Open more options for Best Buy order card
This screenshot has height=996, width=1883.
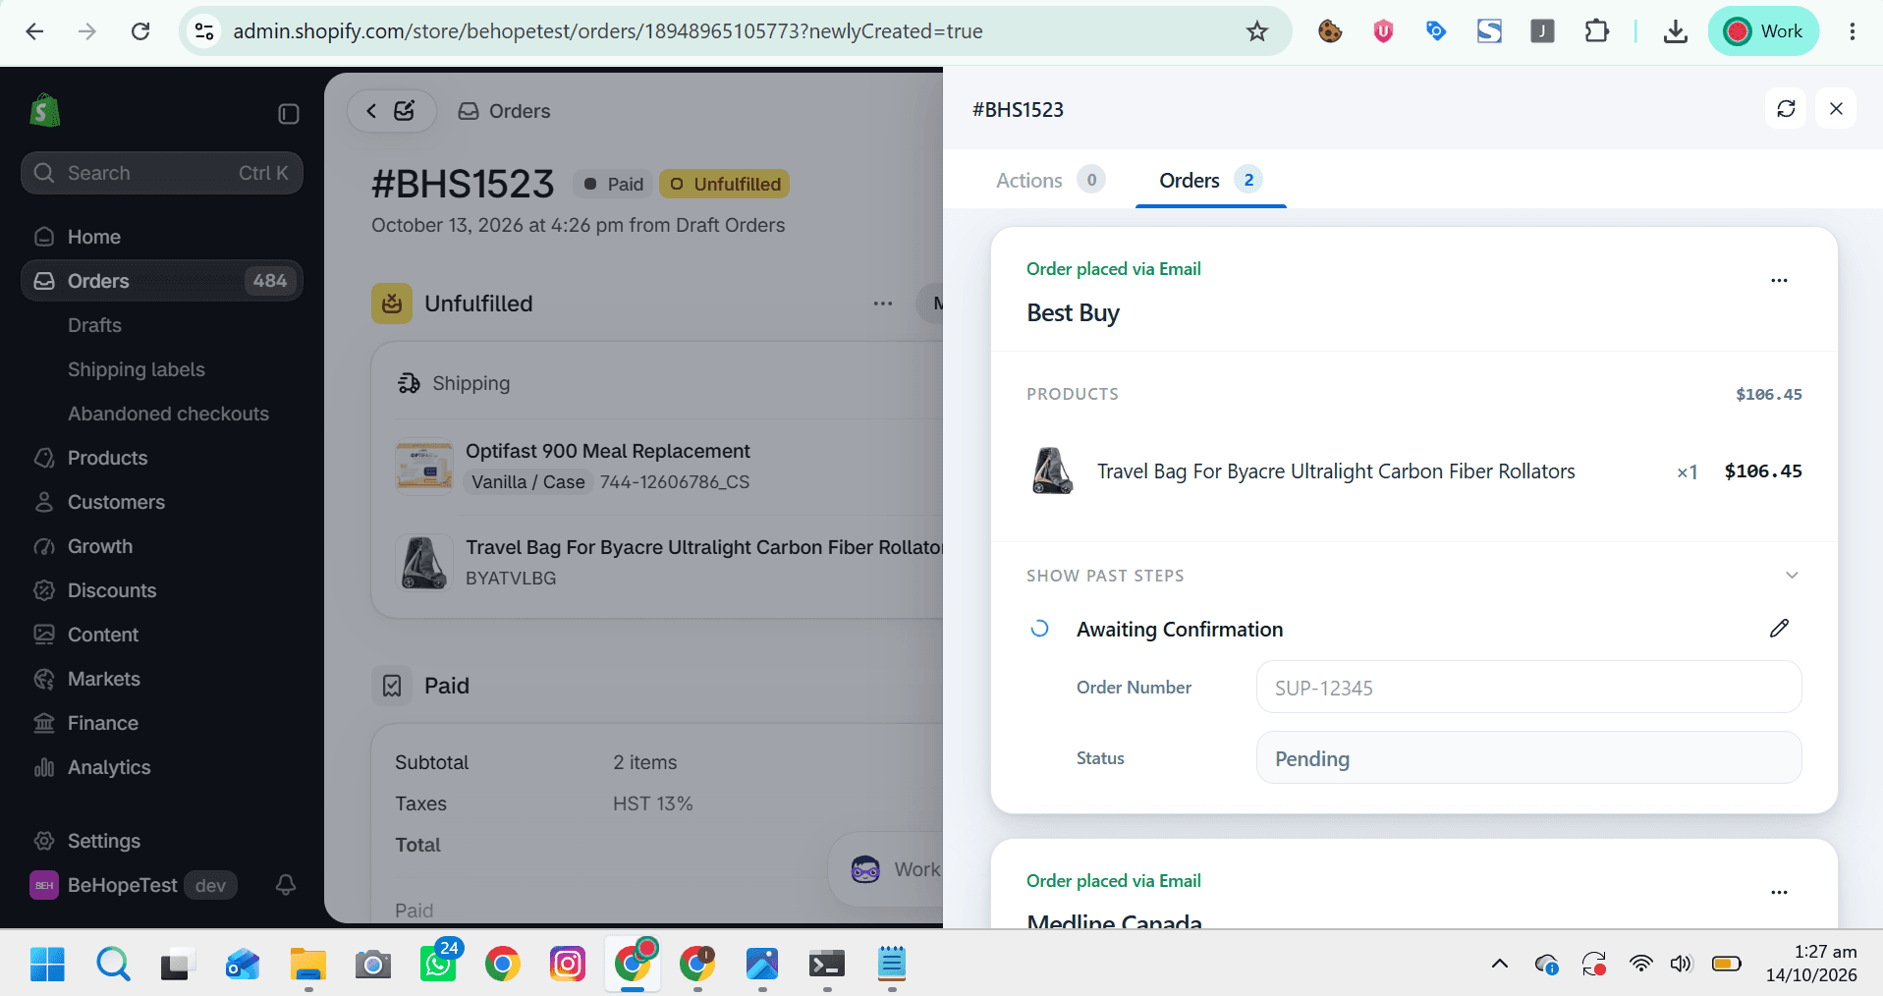tap(1779, 281)
